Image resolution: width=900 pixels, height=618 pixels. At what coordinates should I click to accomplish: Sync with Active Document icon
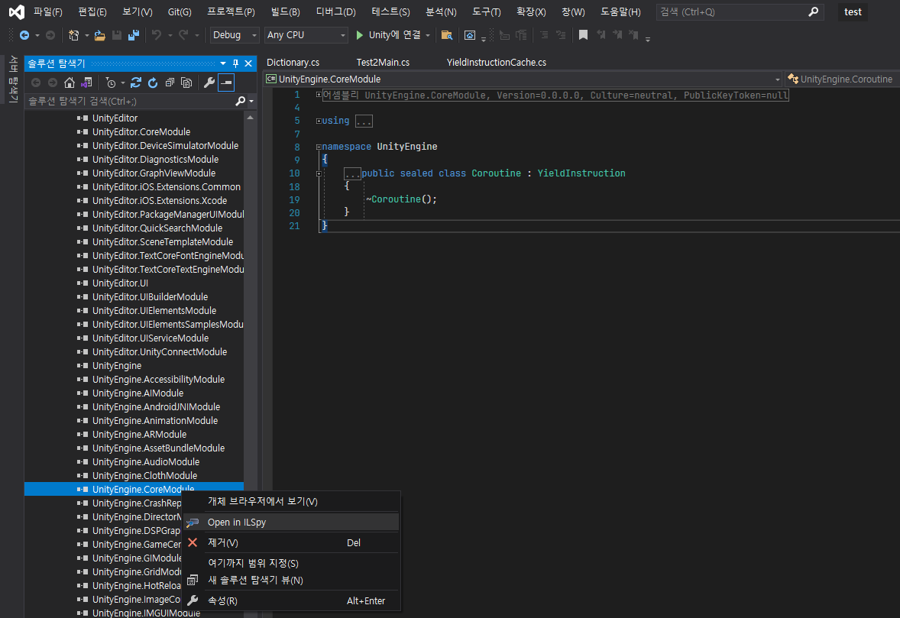coord(136,83)
